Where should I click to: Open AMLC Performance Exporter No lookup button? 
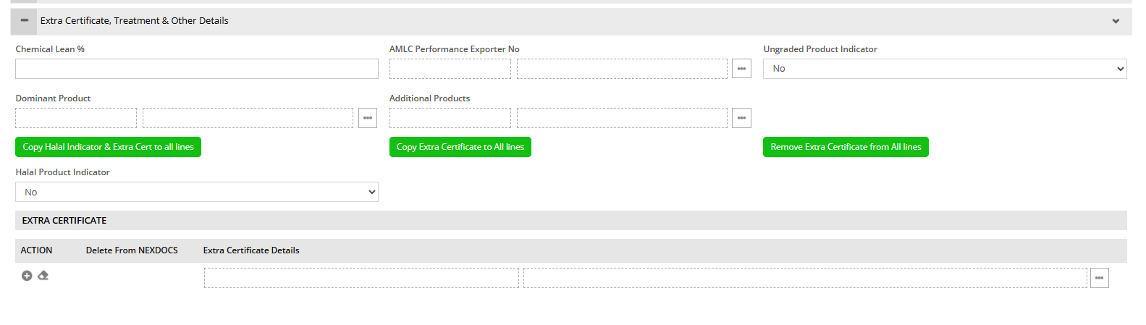(x=741, y=69)
